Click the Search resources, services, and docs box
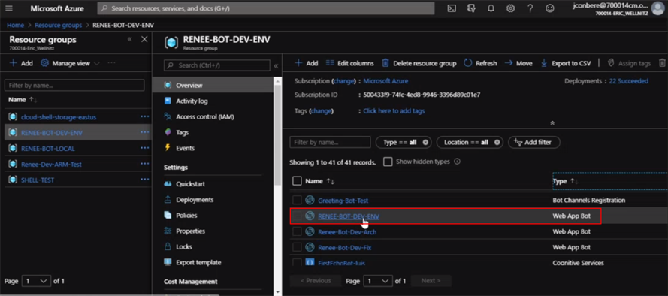Viewport: 668px width, 296px height. 266,8
